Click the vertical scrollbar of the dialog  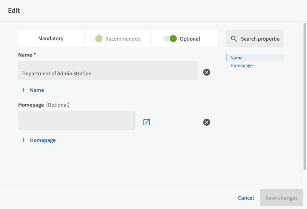[x=305, y=97]
